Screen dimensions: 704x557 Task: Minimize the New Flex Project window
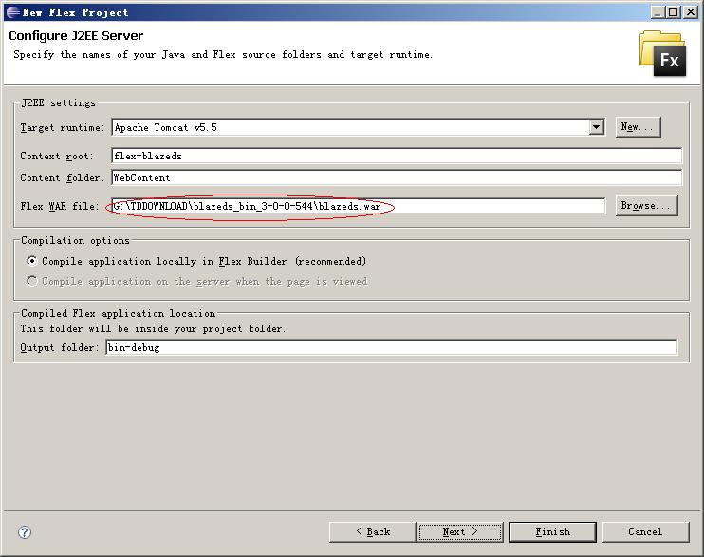tap(658, 12)
